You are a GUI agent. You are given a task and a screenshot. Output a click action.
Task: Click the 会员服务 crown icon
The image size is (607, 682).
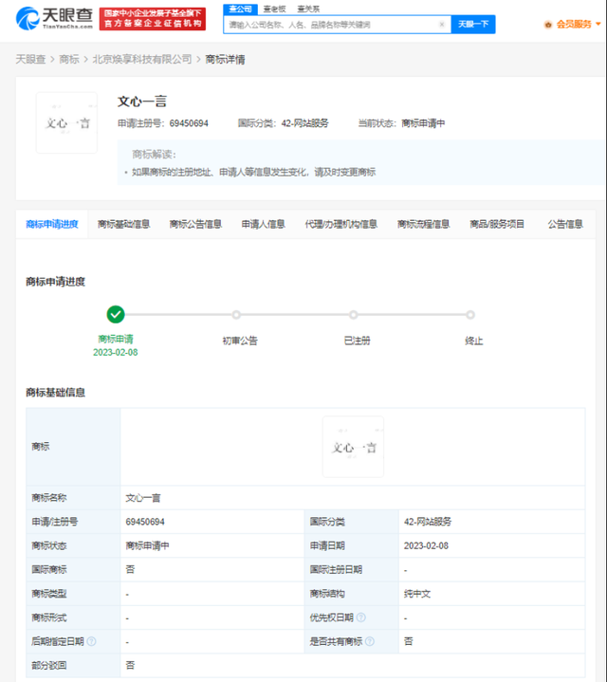click(x=548, y=25)
